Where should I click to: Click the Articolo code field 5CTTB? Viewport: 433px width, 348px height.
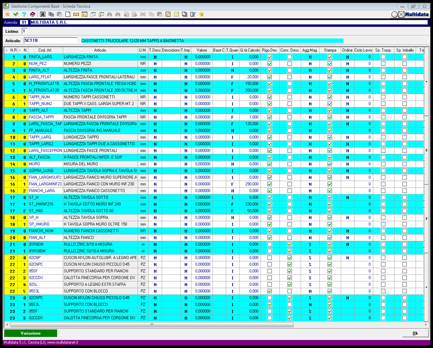(x=50, y=40)
